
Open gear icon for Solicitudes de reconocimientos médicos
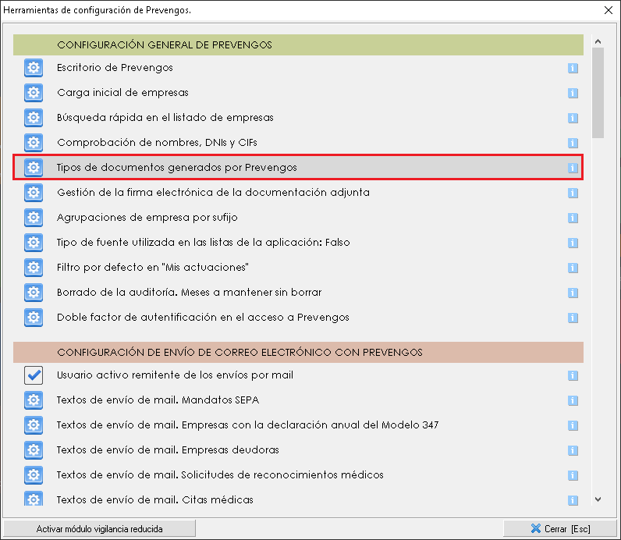point(34,475)
